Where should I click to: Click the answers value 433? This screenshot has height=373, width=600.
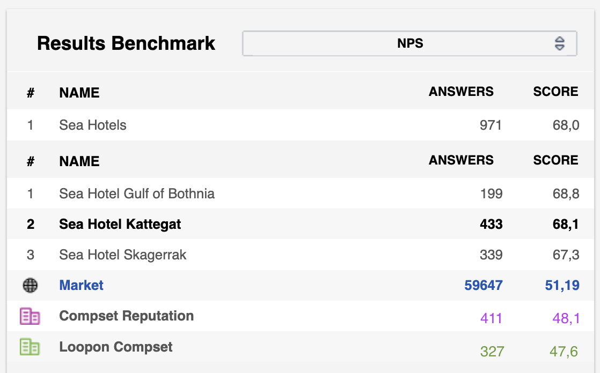click(x=492, y=224)
